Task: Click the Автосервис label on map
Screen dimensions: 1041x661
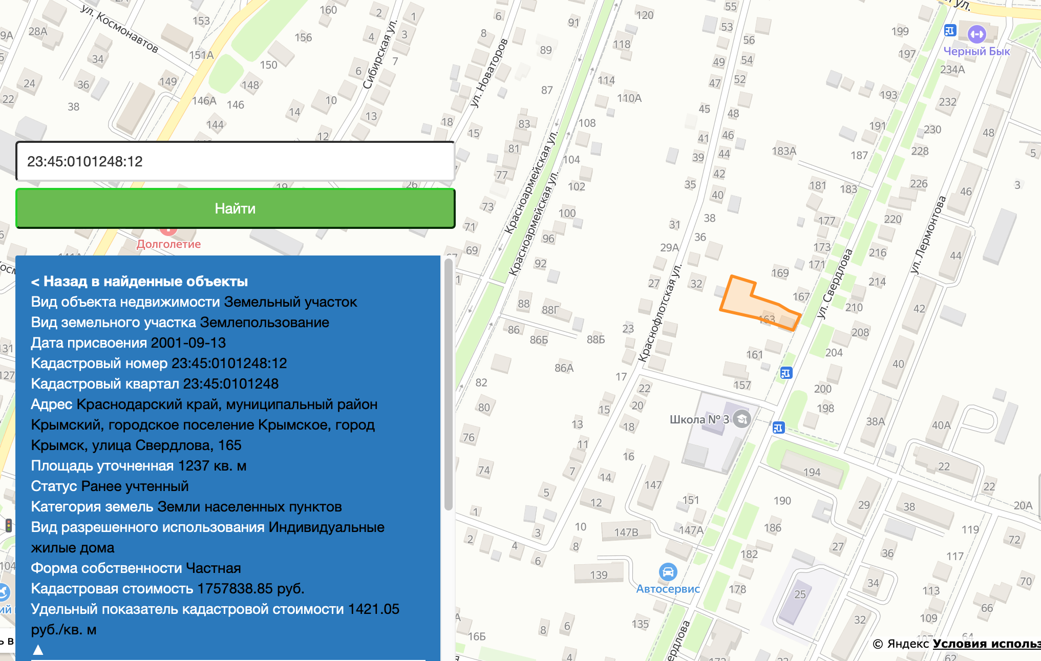Action: click(x=668, y=589)
